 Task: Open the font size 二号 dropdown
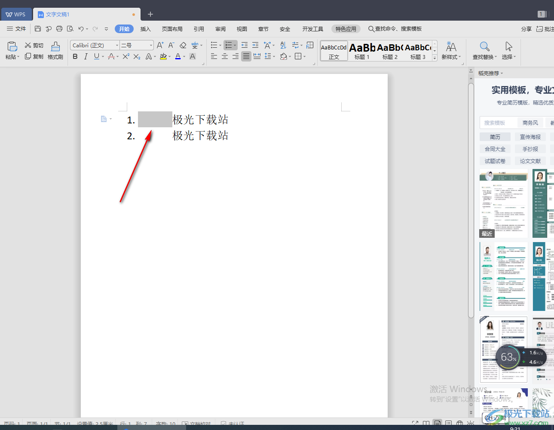click(151, 45)
